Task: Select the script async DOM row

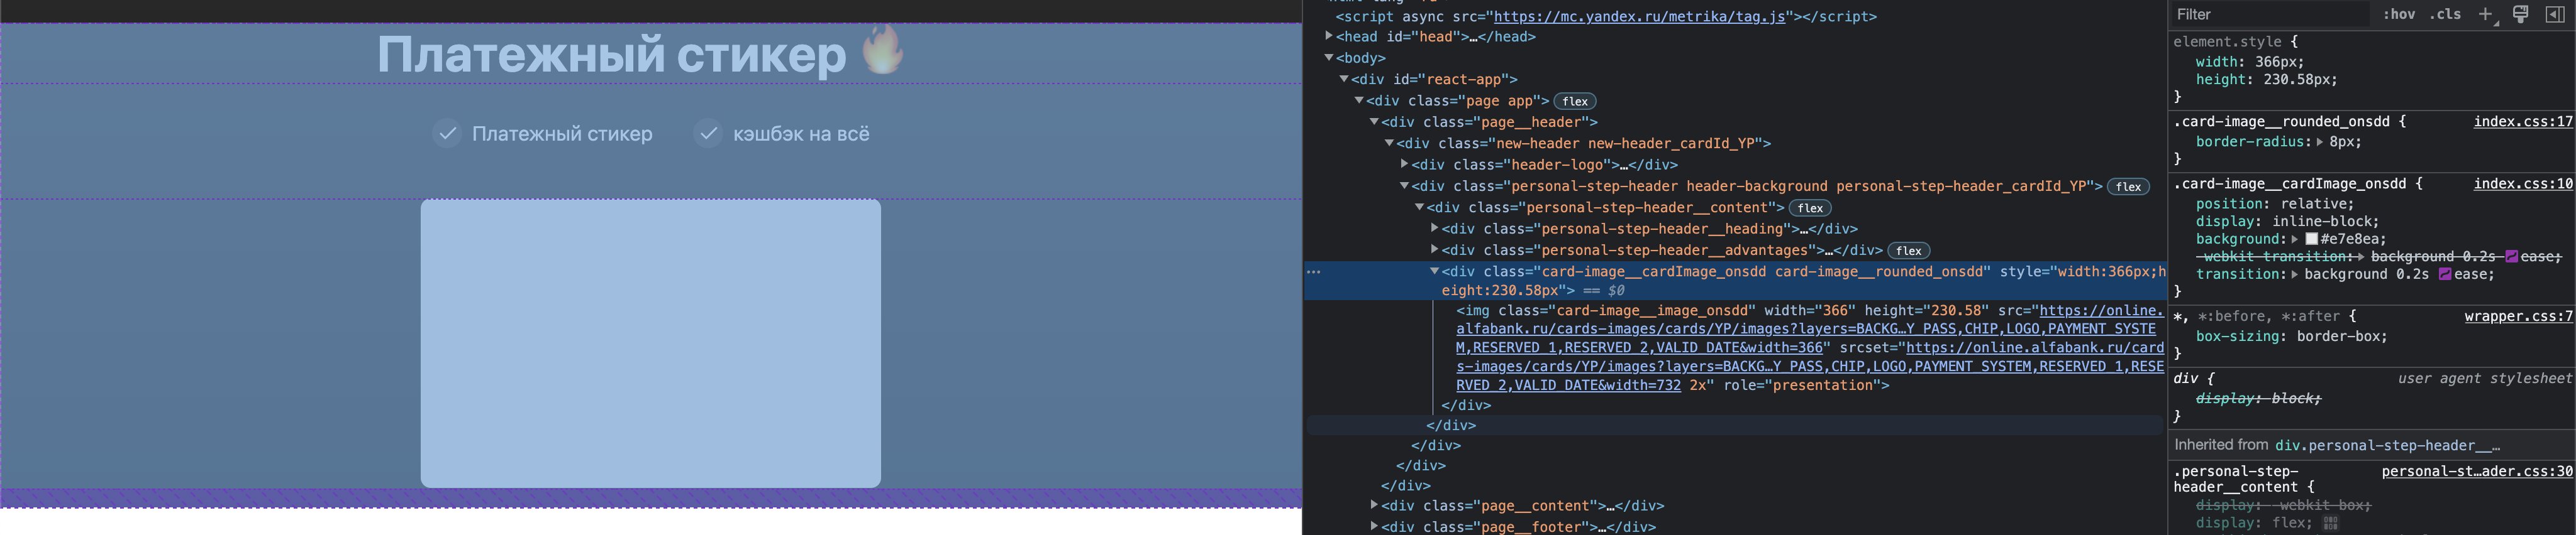Action: click(x=1605, y=17)
